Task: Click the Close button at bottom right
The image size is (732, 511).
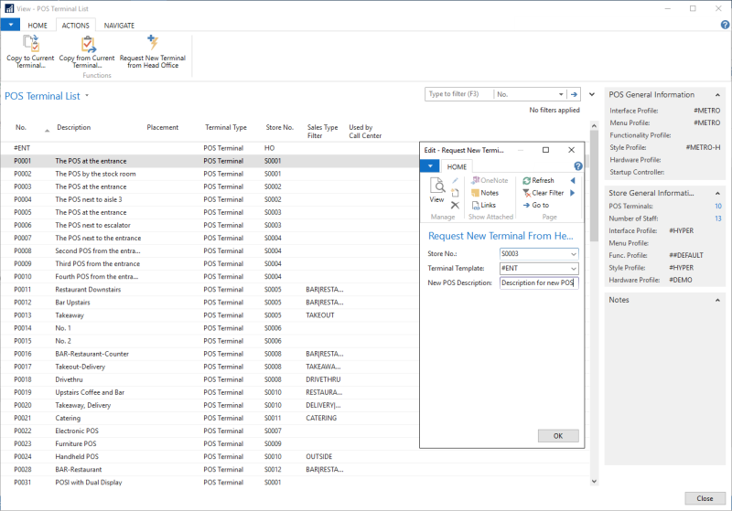Action: [704, 498]
